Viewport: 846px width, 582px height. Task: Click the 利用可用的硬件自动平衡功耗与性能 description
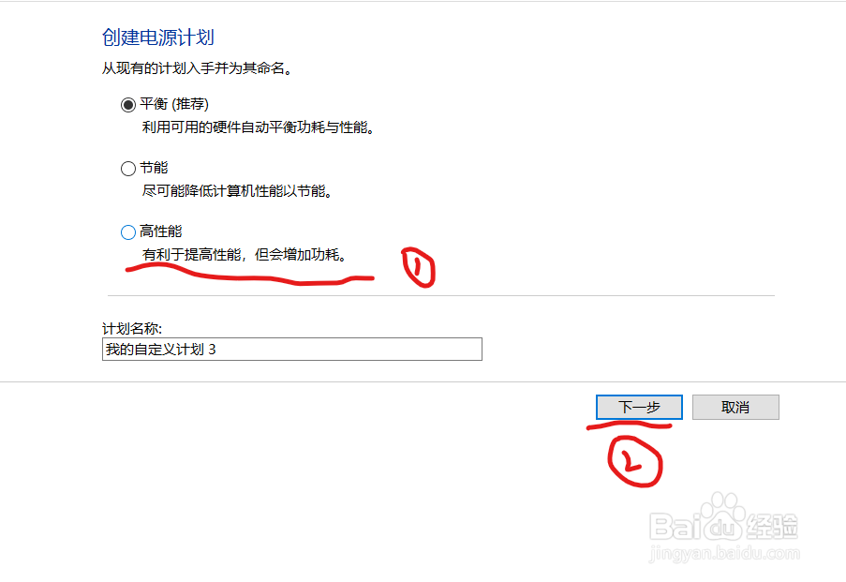pos(259,127)
